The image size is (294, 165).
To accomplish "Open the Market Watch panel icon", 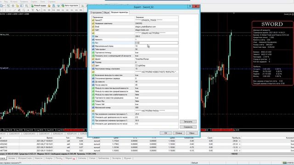I will [8, 6].
